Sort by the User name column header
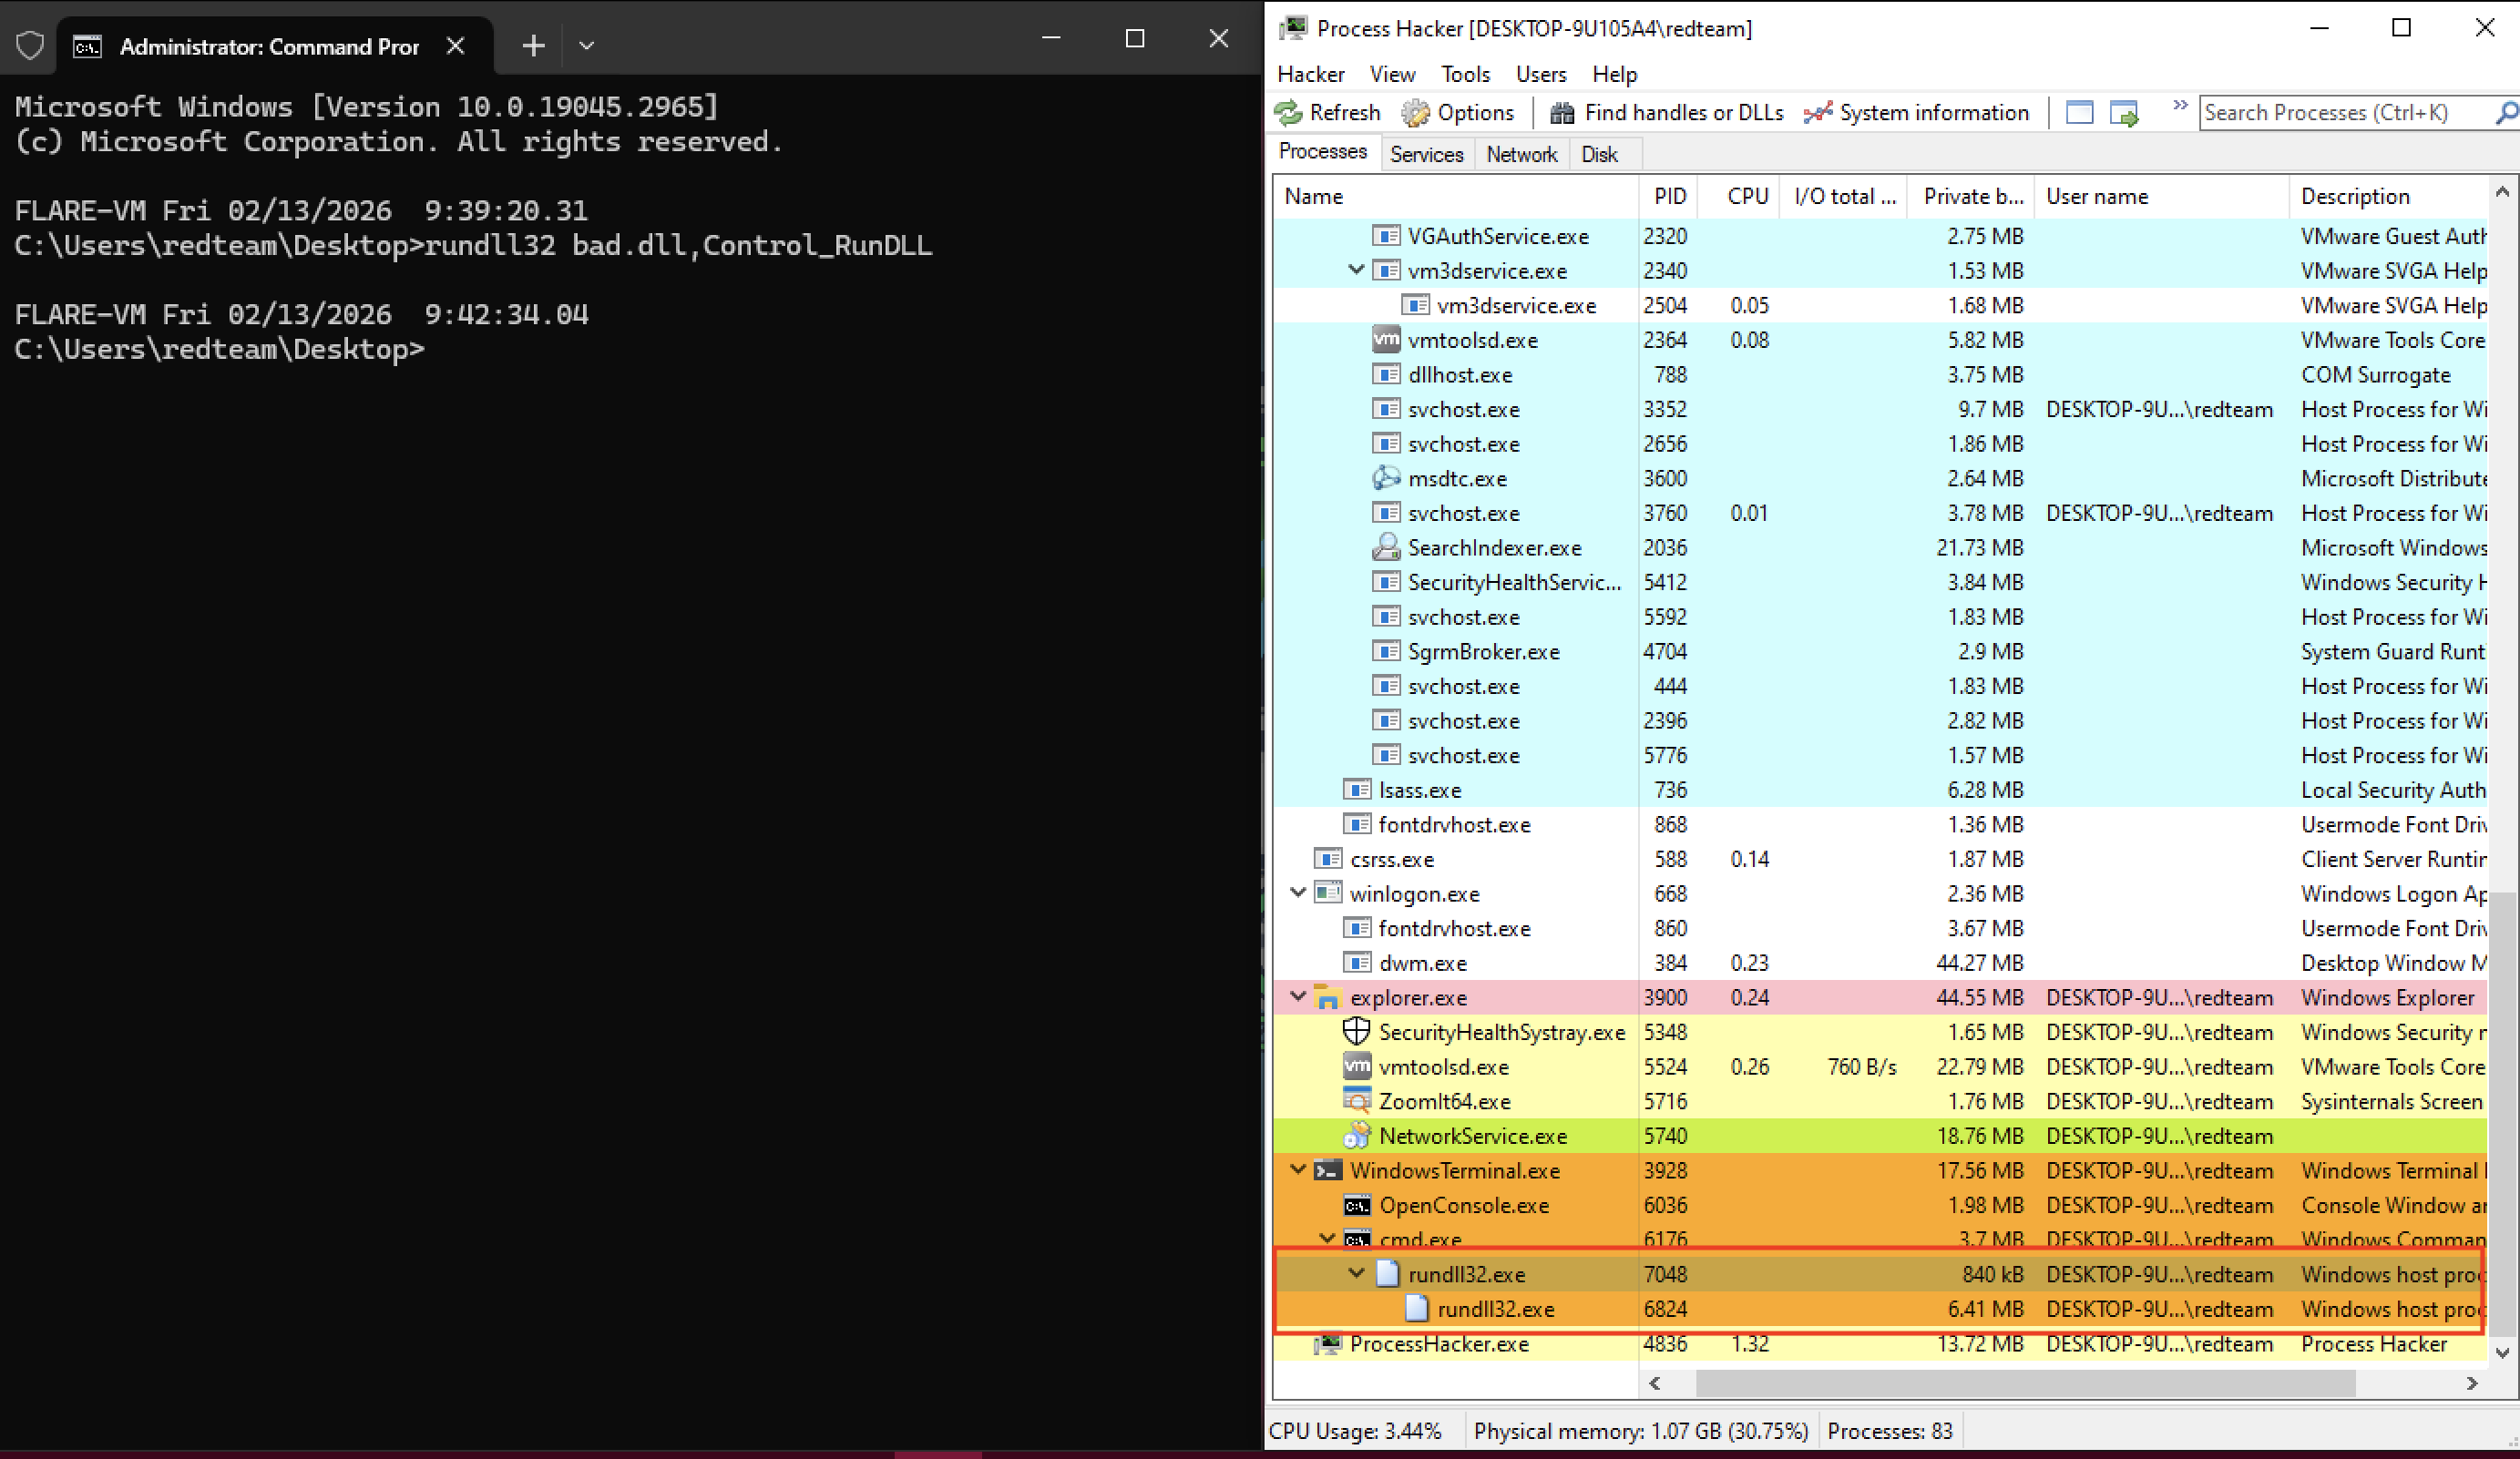 pos(2162,196)
